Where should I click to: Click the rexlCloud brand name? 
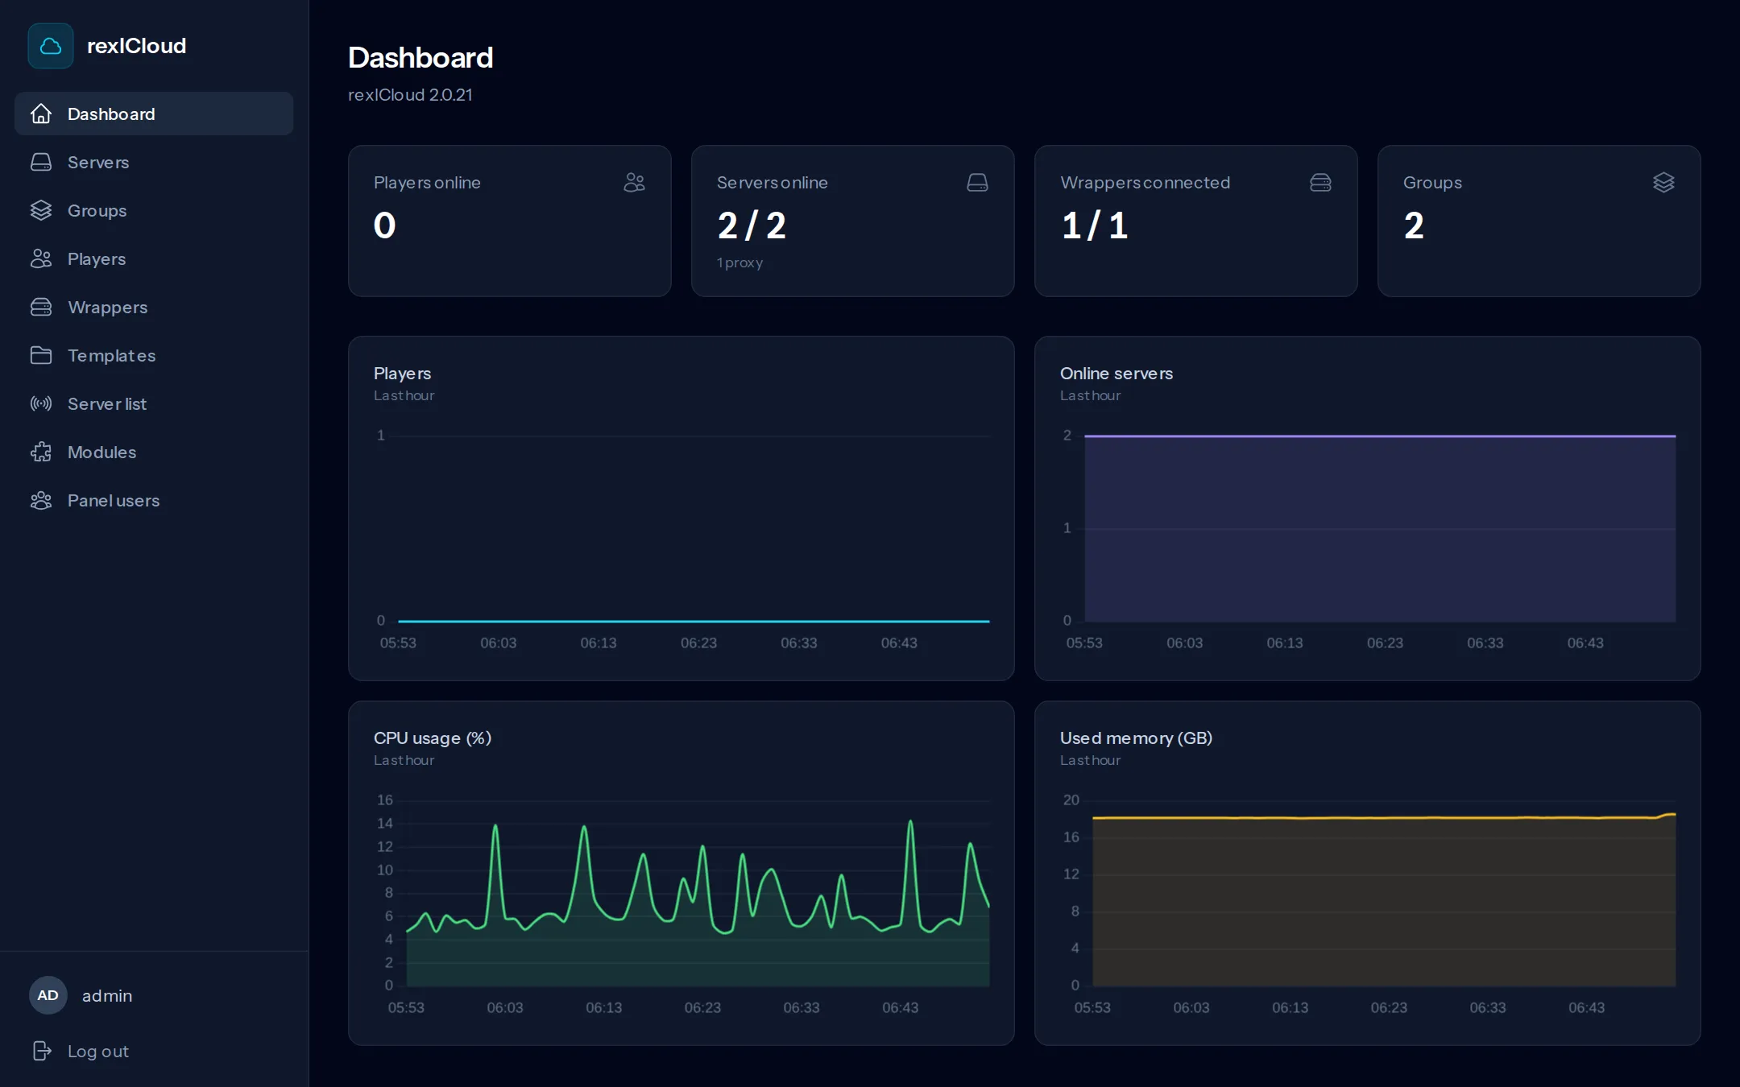(x=136, y=46)
